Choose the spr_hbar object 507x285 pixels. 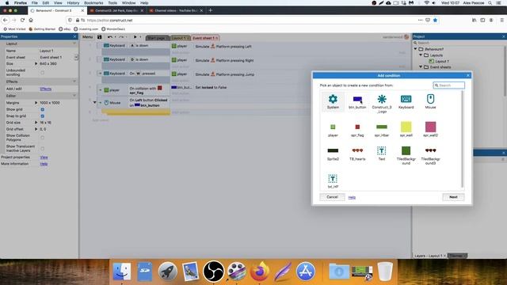click(382, 130)
